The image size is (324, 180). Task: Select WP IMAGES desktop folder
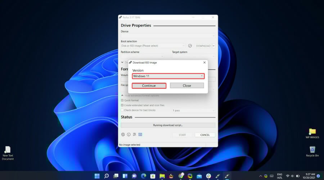[312, 133]
